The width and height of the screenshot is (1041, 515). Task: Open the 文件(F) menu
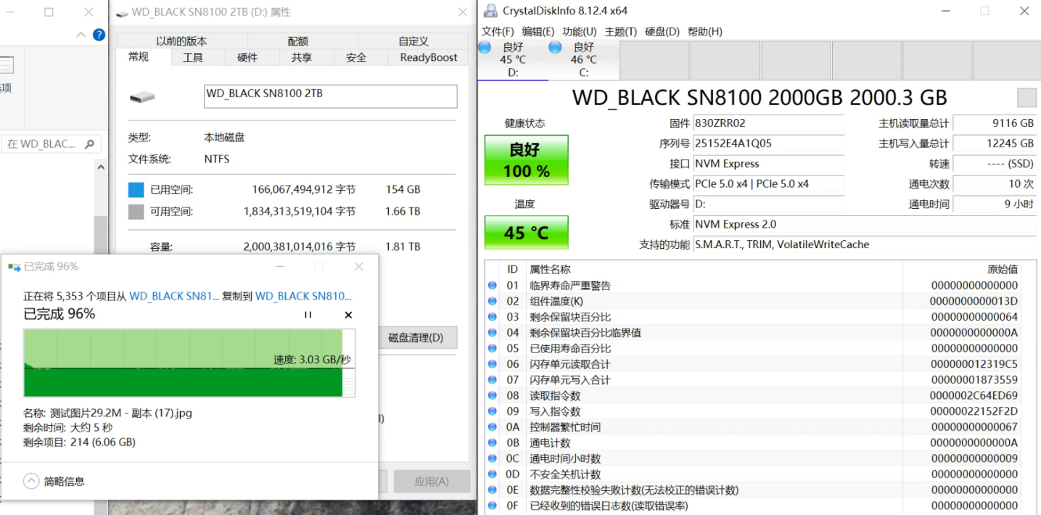(x=498, y=31)
